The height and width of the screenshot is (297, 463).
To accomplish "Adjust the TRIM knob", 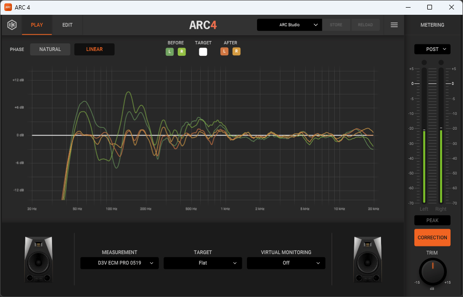I will [x=432, y=272].
